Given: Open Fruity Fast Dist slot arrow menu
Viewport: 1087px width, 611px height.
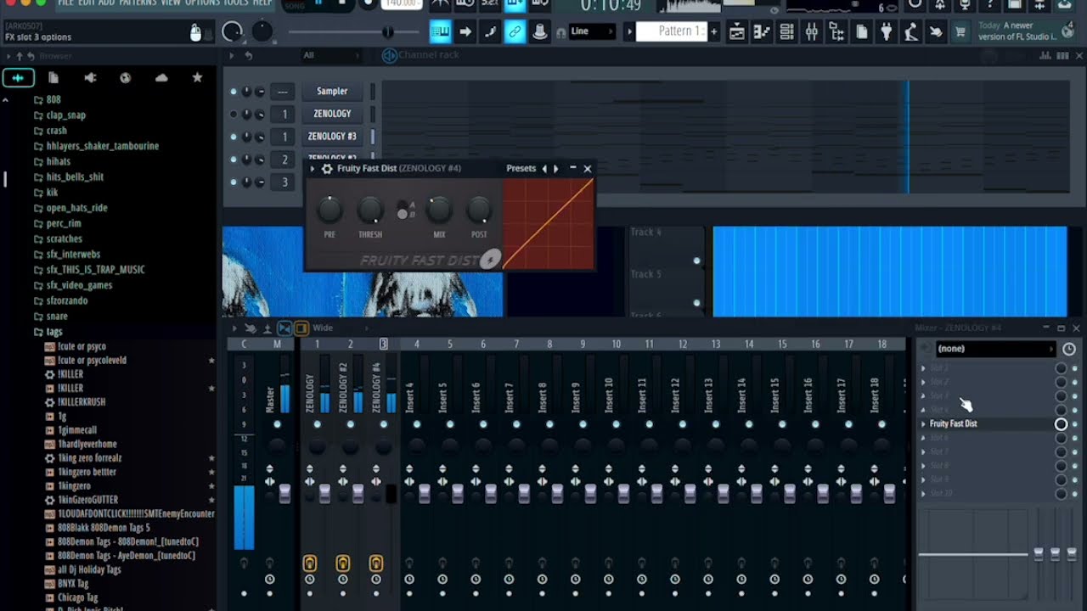Looking at the screenshot, I should click(923, 423).
